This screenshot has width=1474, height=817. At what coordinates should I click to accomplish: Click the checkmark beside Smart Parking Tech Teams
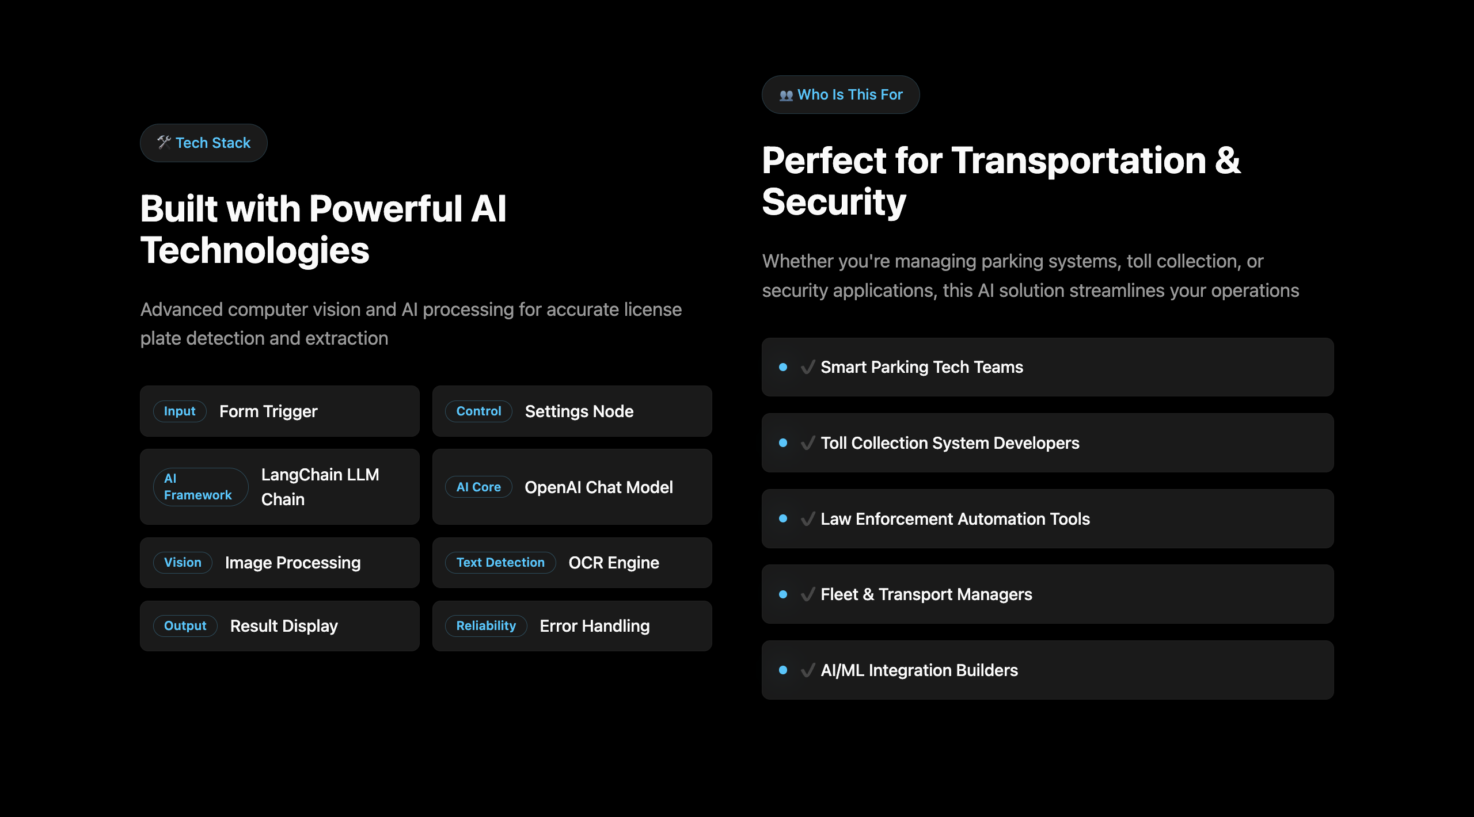click(x=808, y=367)
